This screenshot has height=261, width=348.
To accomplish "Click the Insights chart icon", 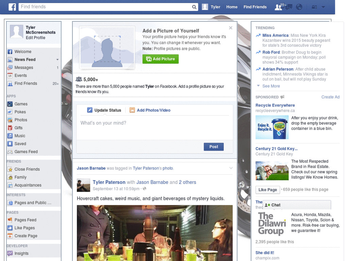I will (x=10, y=254).
